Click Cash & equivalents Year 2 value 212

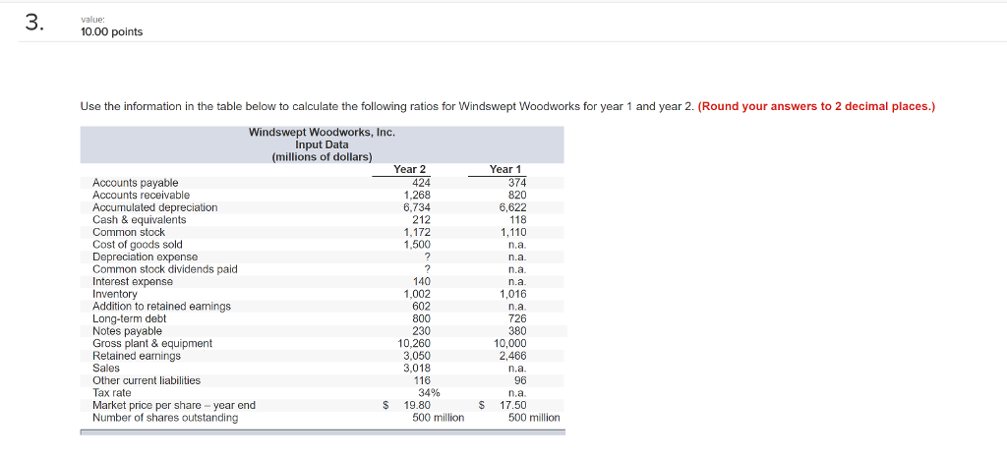click(421, 219)
